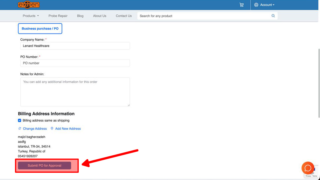Click the Add New Address pin icon
The height and width of the screenshot is (180, 320).
pos(52,129)
